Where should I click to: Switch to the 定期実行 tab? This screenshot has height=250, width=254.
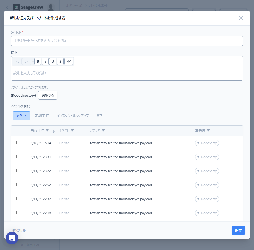(42, 116)
